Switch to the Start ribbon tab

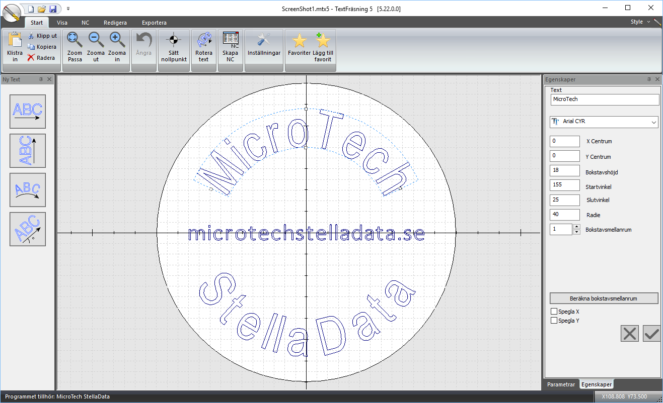pyautogui.click(x=37, y=23)
